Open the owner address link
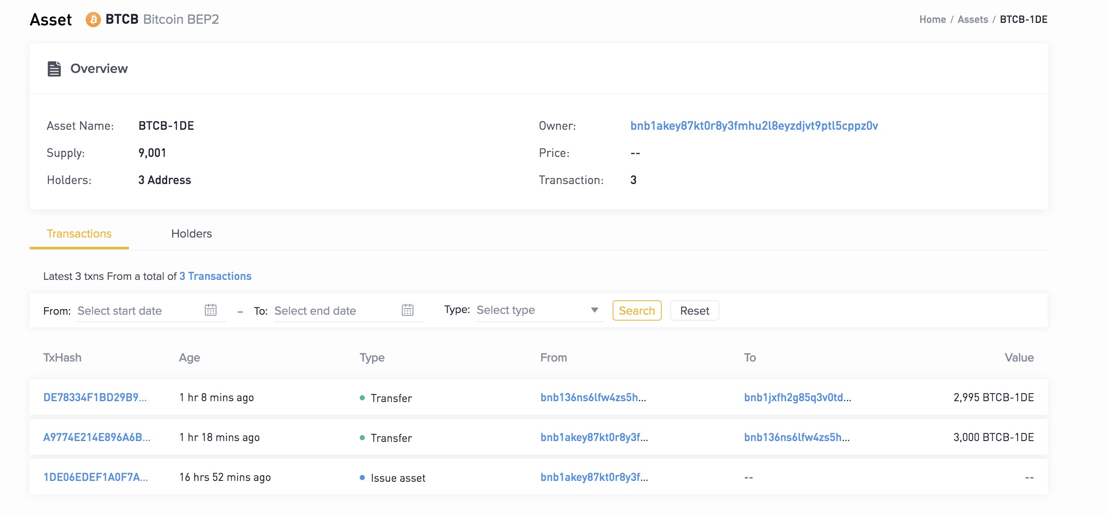The width and height of the screenshot is (1108, 514). tap(753, 126)
